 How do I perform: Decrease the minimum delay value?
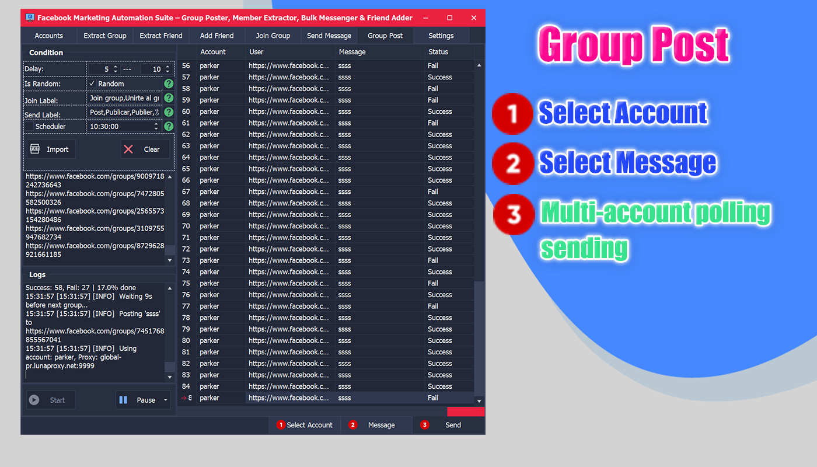116,71
